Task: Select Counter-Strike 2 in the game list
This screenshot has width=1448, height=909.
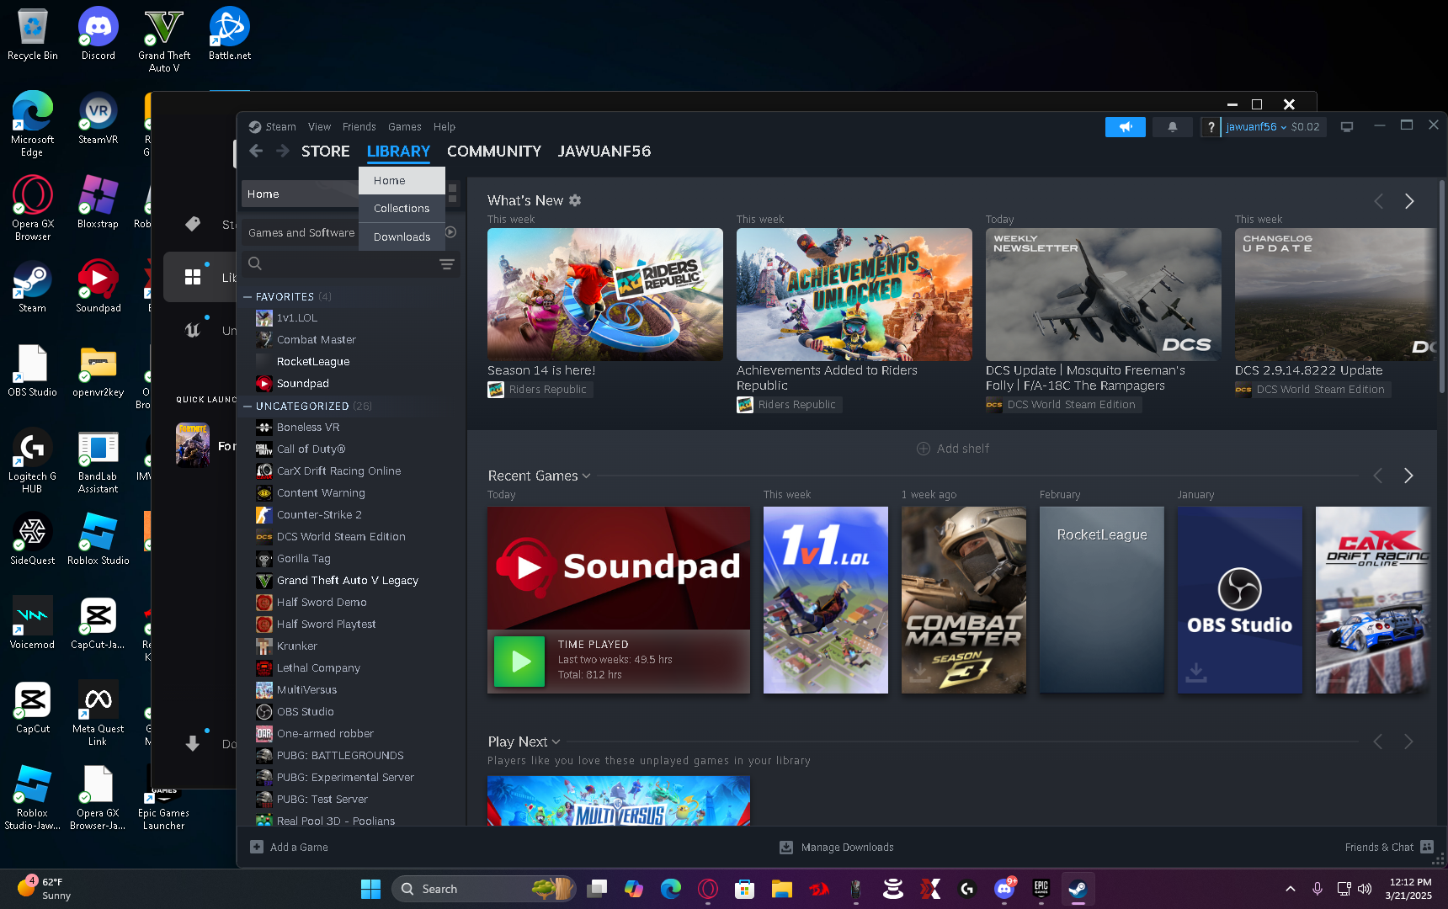Action: (x=319, y=515)
